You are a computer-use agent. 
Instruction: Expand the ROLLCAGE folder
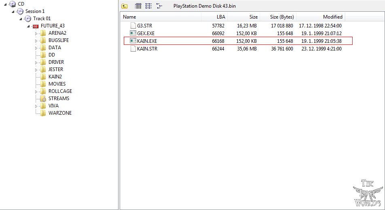pos(36,92)
